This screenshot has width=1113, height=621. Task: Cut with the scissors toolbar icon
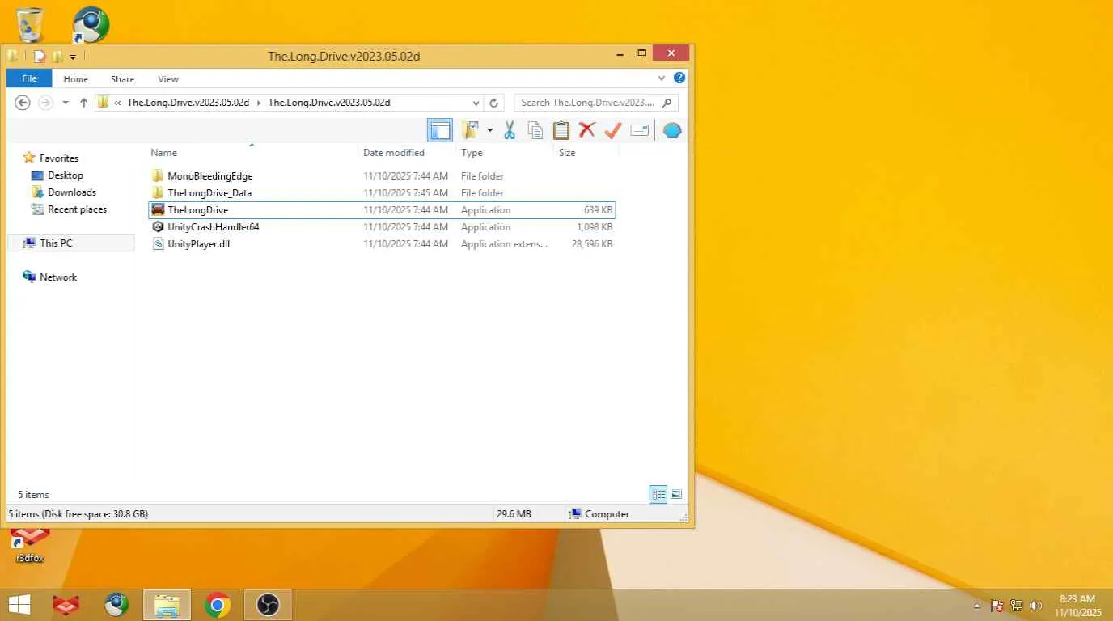point(510,130)
